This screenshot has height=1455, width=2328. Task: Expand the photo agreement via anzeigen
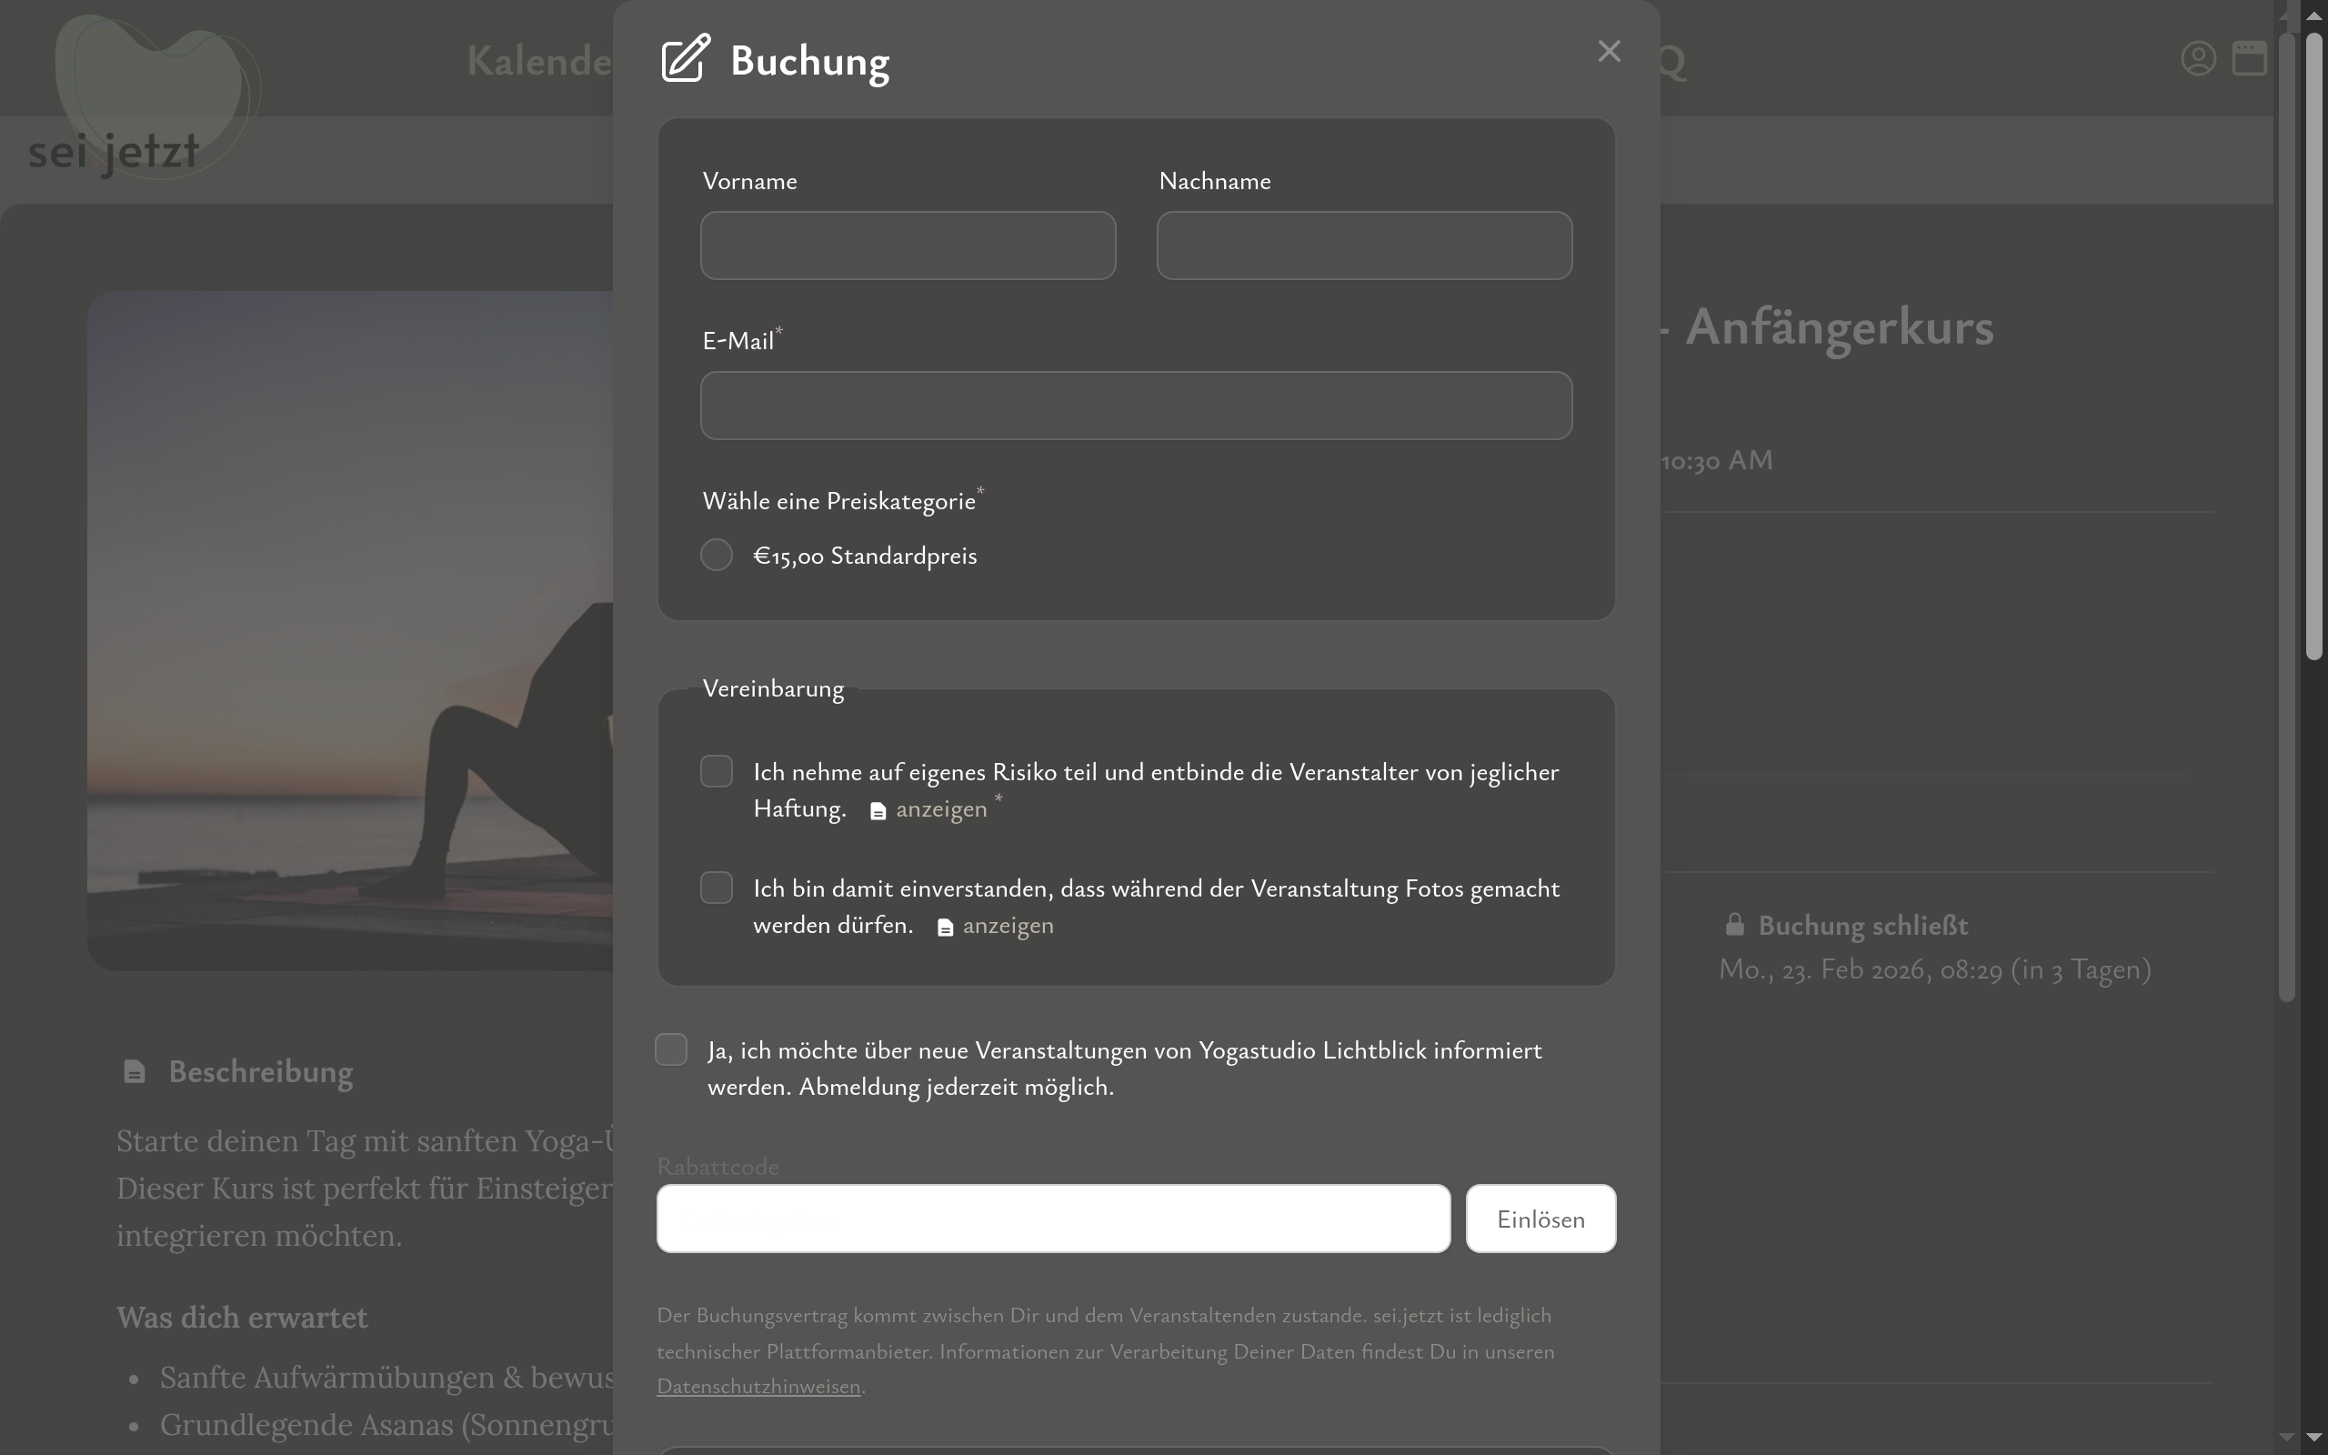pos(1008,926)
